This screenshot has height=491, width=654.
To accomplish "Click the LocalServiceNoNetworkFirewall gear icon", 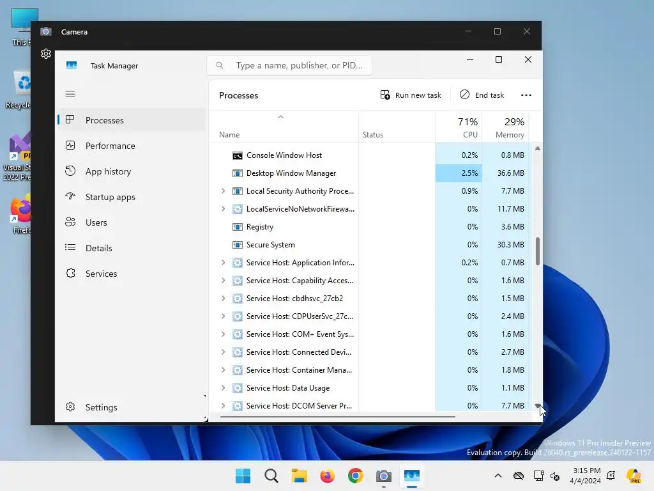I will pyautogui.click(x=238, y=209).
